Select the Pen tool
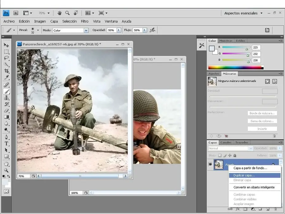Screen dimensions: 285x214 point(6,137)
